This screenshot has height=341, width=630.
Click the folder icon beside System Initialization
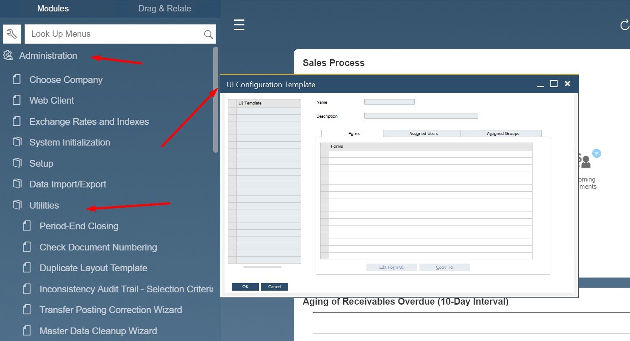click(17, 142)
